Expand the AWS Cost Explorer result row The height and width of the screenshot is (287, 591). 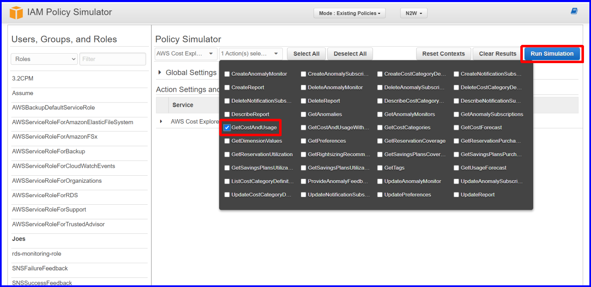point(161,121)
